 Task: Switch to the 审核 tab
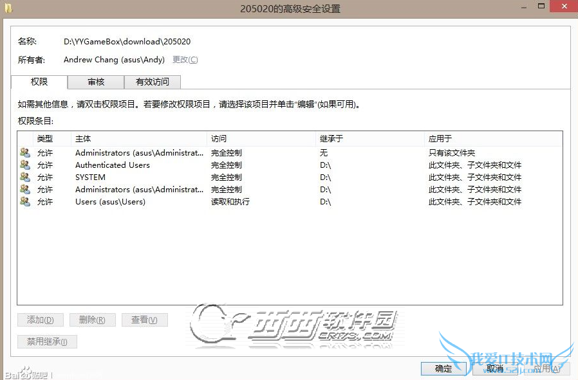click(96, 82)
